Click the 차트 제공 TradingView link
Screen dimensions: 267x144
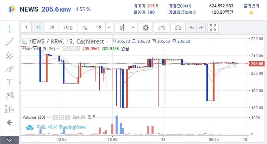(61, 127)
